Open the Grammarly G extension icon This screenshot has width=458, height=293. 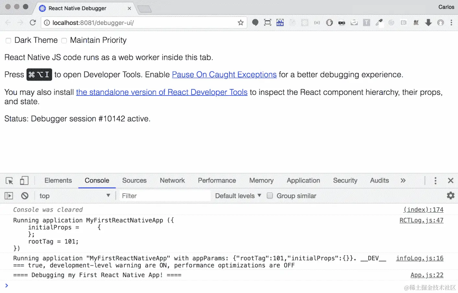(391, 23)
